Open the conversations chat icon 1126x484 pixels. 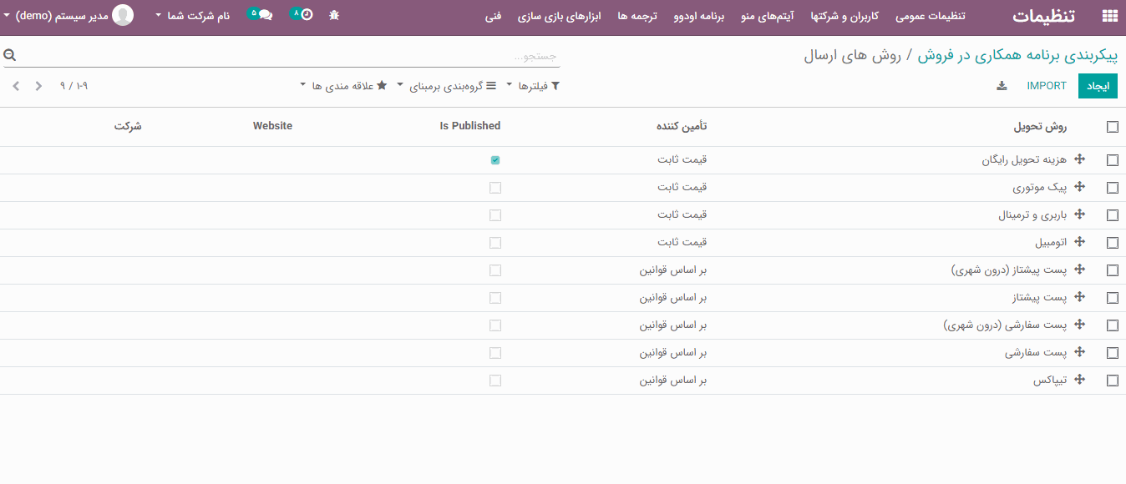[x=265, y=15]
